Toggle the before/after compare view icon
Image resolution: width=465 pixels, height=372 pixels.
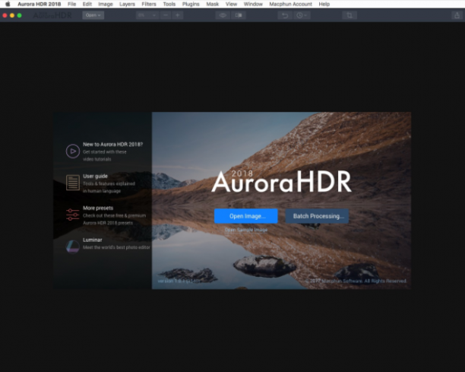239,15
